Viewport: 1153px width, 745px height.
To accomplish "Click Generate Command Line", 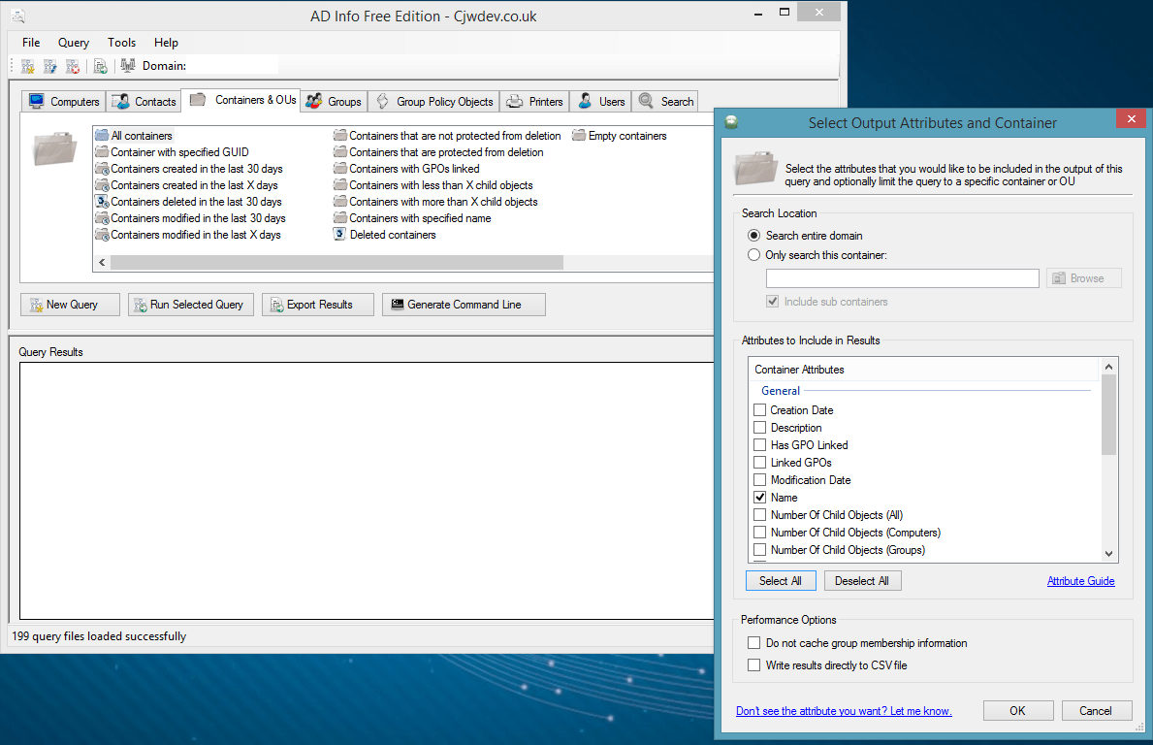I will click(463, 304).
